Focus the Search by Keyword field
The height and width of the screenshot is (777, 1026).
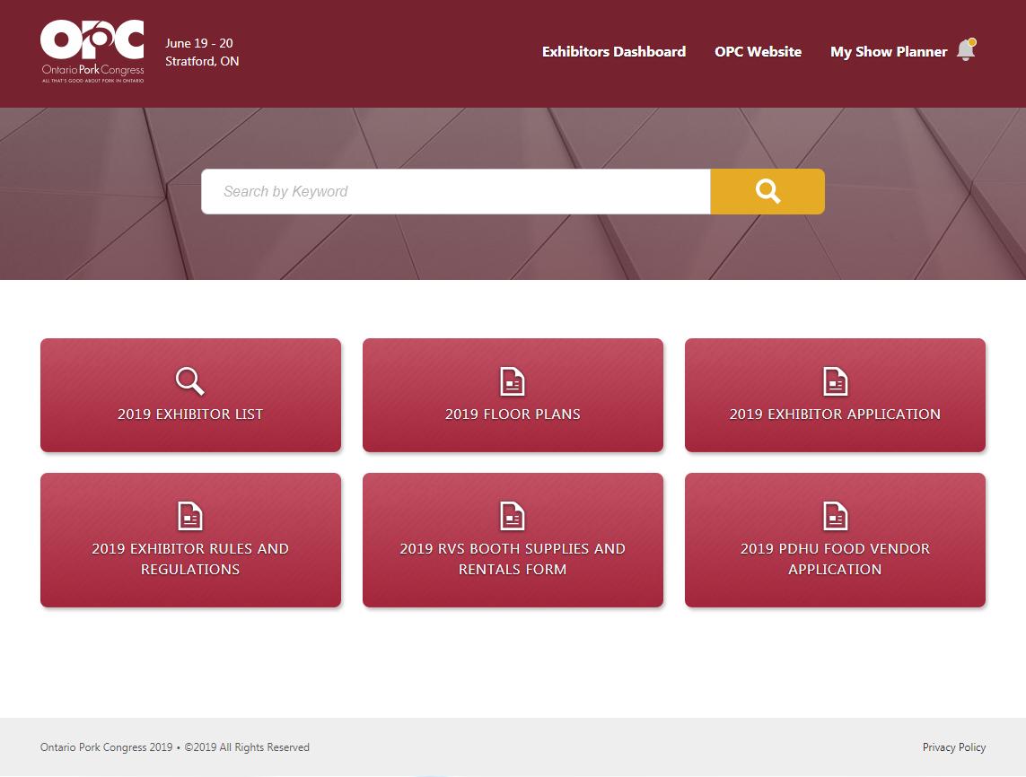point(456,192)
